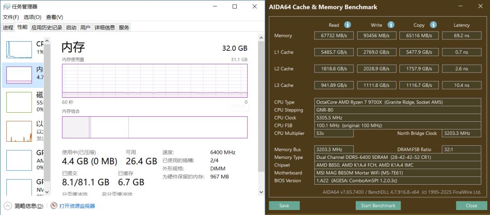This screenshot has height=215, width=490.
Task: Click the info icon next to Write
Action: click(391, 25)
